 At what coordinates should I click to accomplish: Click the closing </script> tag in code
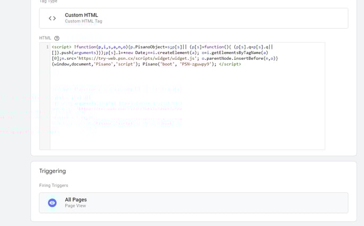point(230,64)
